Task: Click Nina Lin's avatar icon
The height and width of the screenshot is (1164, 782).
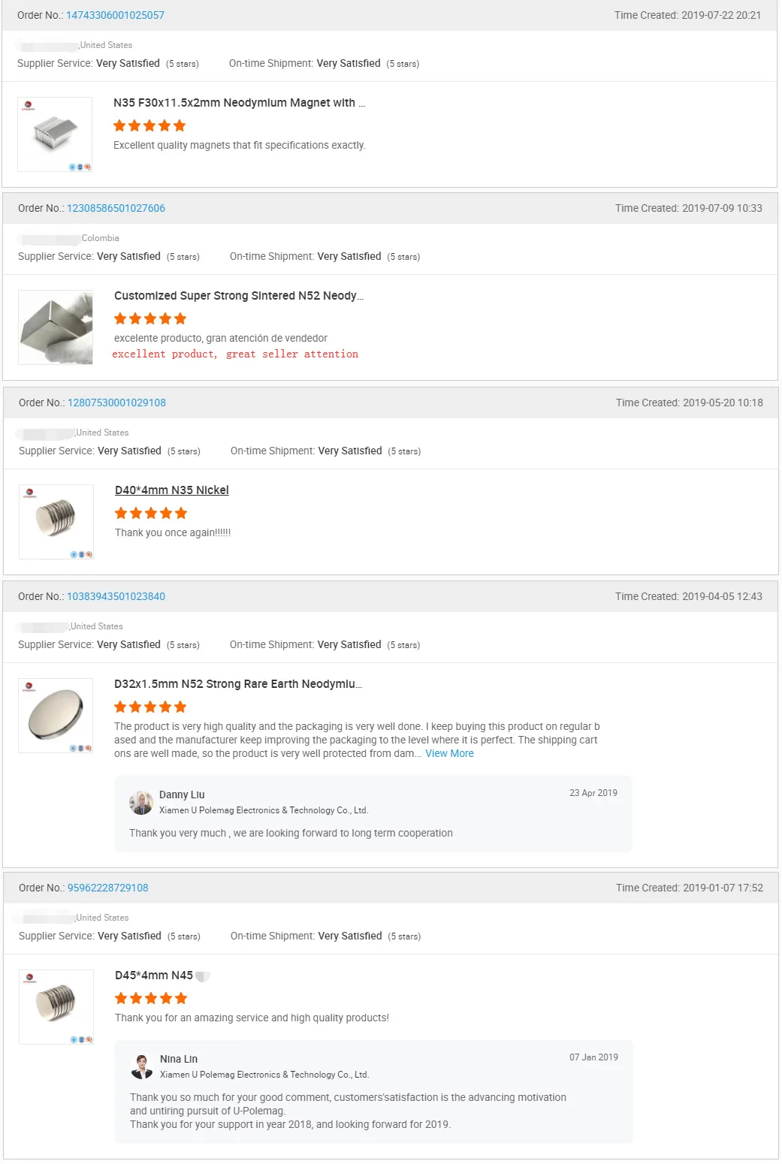Action: tap(142, 1066)
